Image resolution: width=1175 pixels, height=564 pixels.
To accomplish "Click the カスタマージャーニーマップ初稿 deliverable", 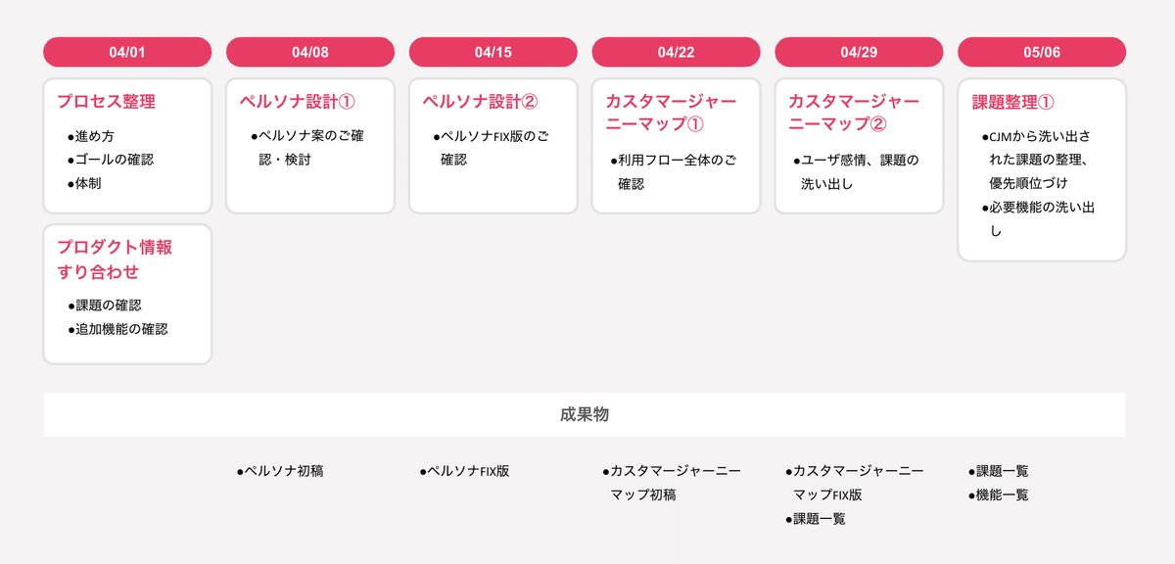I will [x=672, y=483].
